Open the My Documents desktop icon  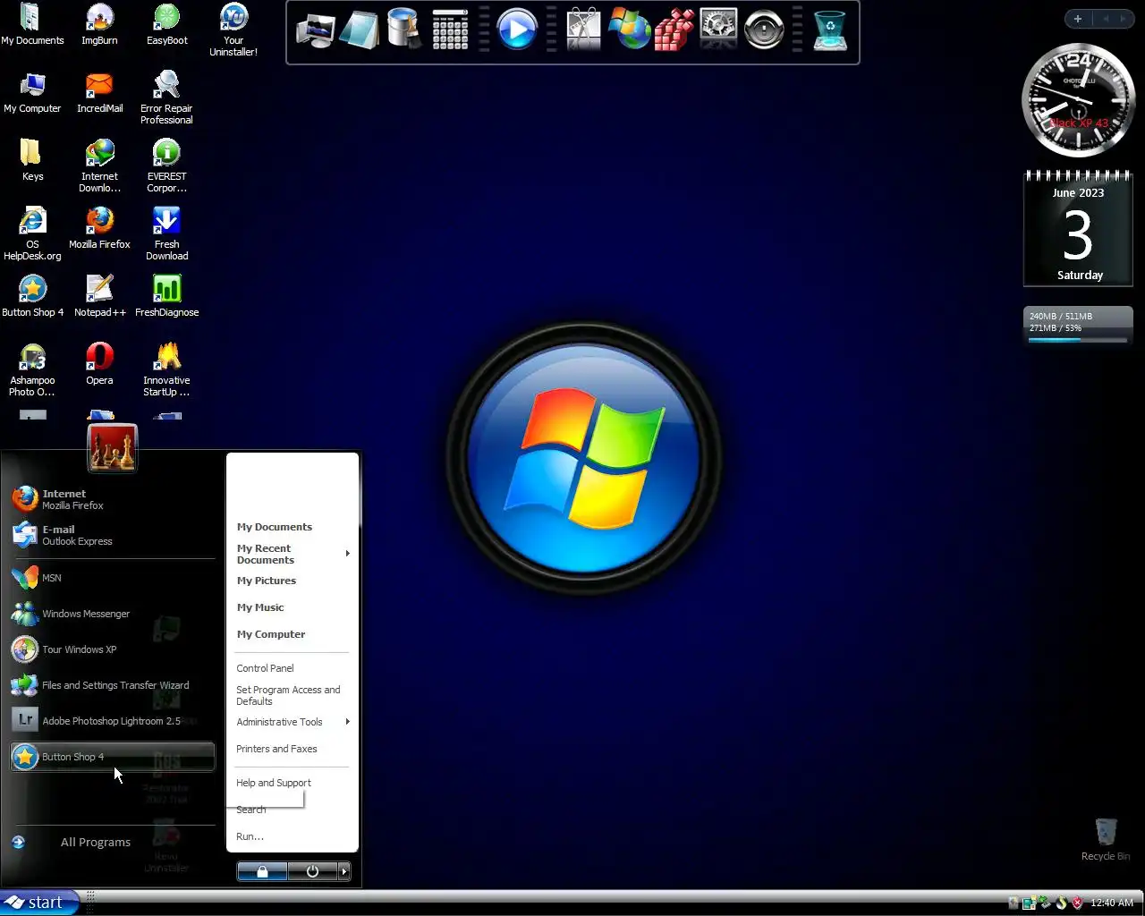pyautogui.click(x=32, y=24)
